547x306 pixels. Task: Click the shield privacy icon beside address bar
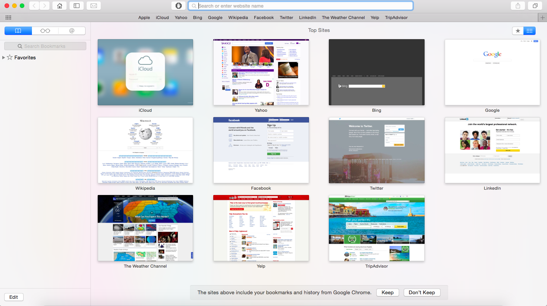coord(179,6)
